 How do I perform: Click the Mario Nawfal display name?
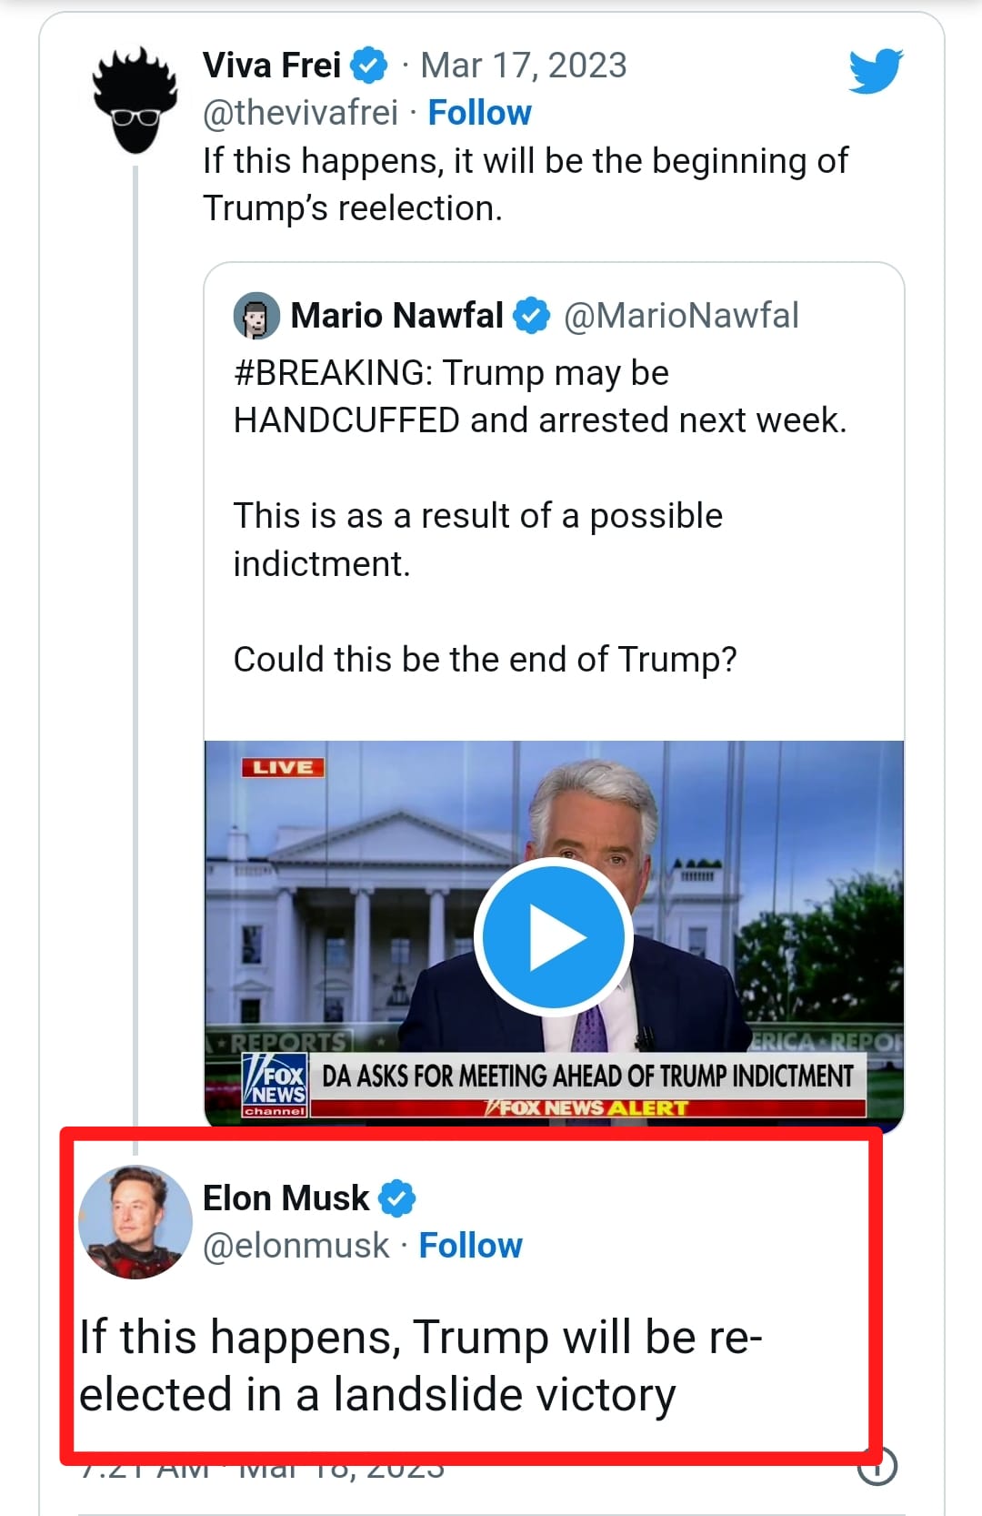point(396,316)
